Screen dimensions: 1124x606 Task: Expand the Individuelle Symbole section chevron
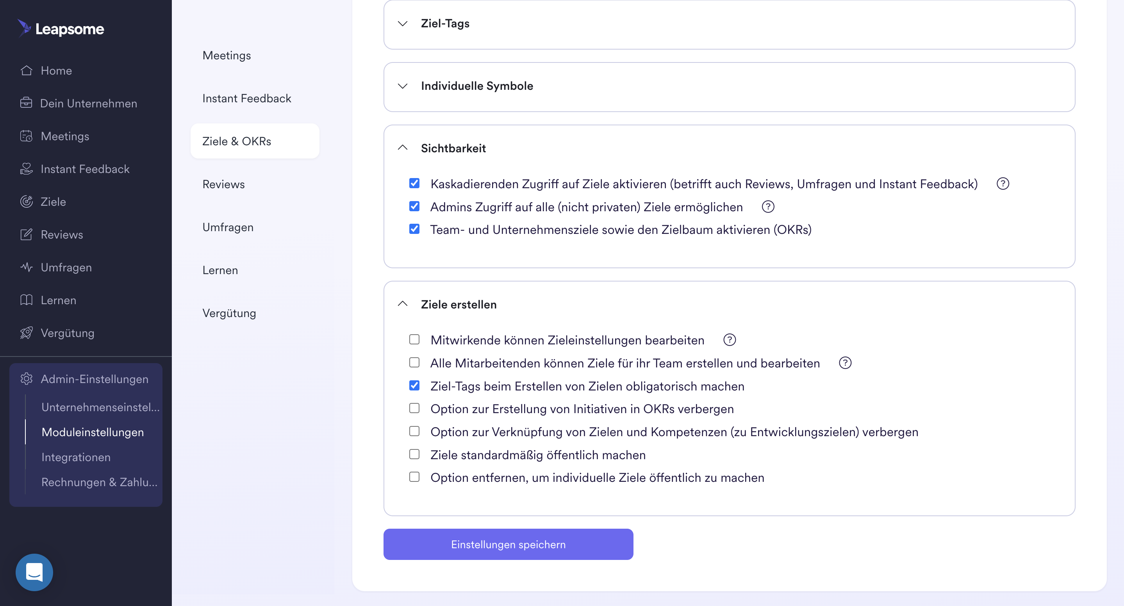click(x=403, y=86)
